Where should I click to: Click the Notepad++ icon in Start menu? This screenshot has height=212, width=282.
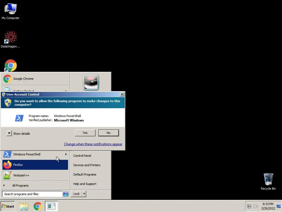pyautogui.click(x=7, y=175)
